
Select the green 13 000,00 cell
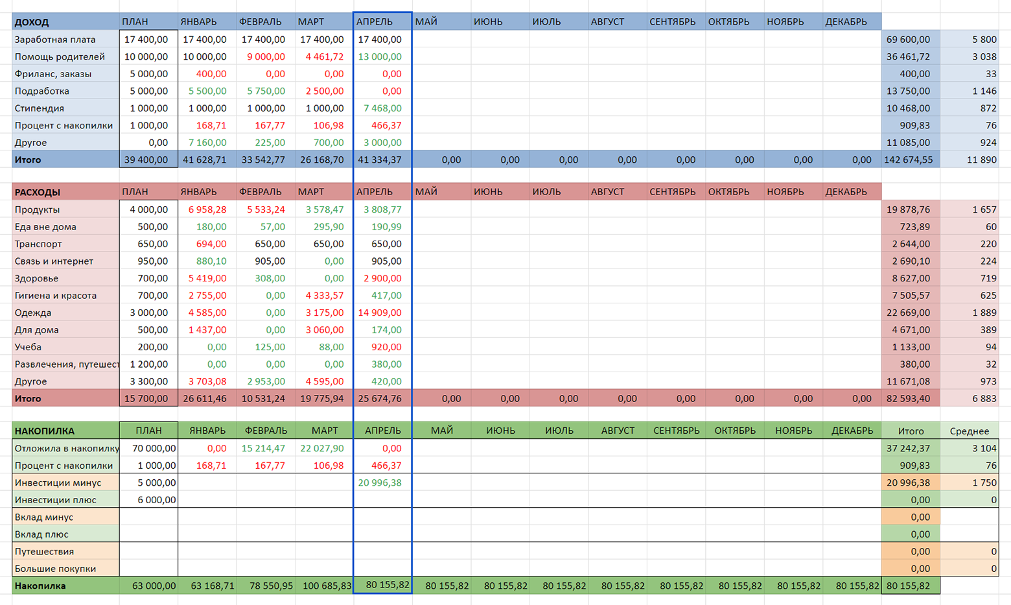[x=382, y=56]
